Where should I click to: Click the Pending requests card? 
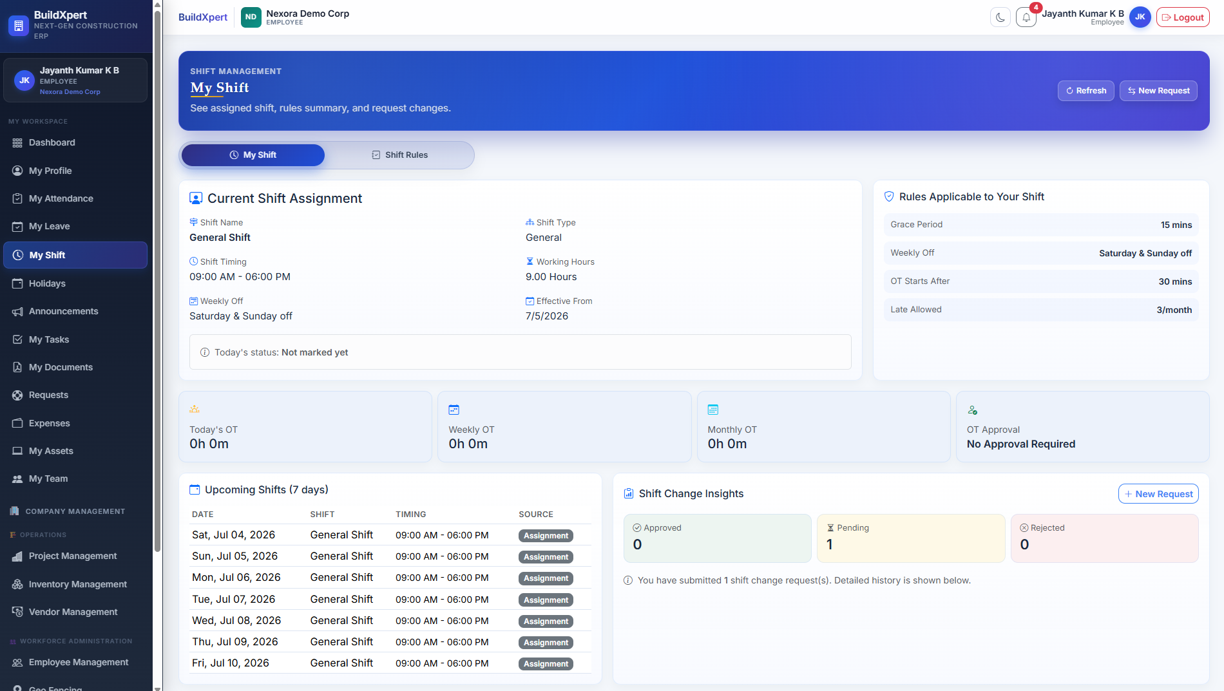point(910,538)
